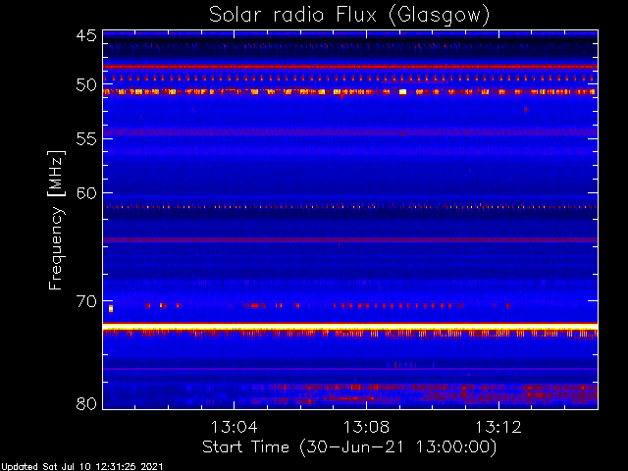Click the '13:08' time tick label
The width and height of the screenshot is (628, 471).
pyautogui.click(x=366, y=427)
